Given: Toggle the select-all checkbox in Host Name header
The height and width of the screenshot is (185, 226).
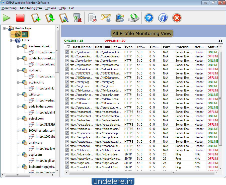Looking at the screenshot, I should (68, 47).
